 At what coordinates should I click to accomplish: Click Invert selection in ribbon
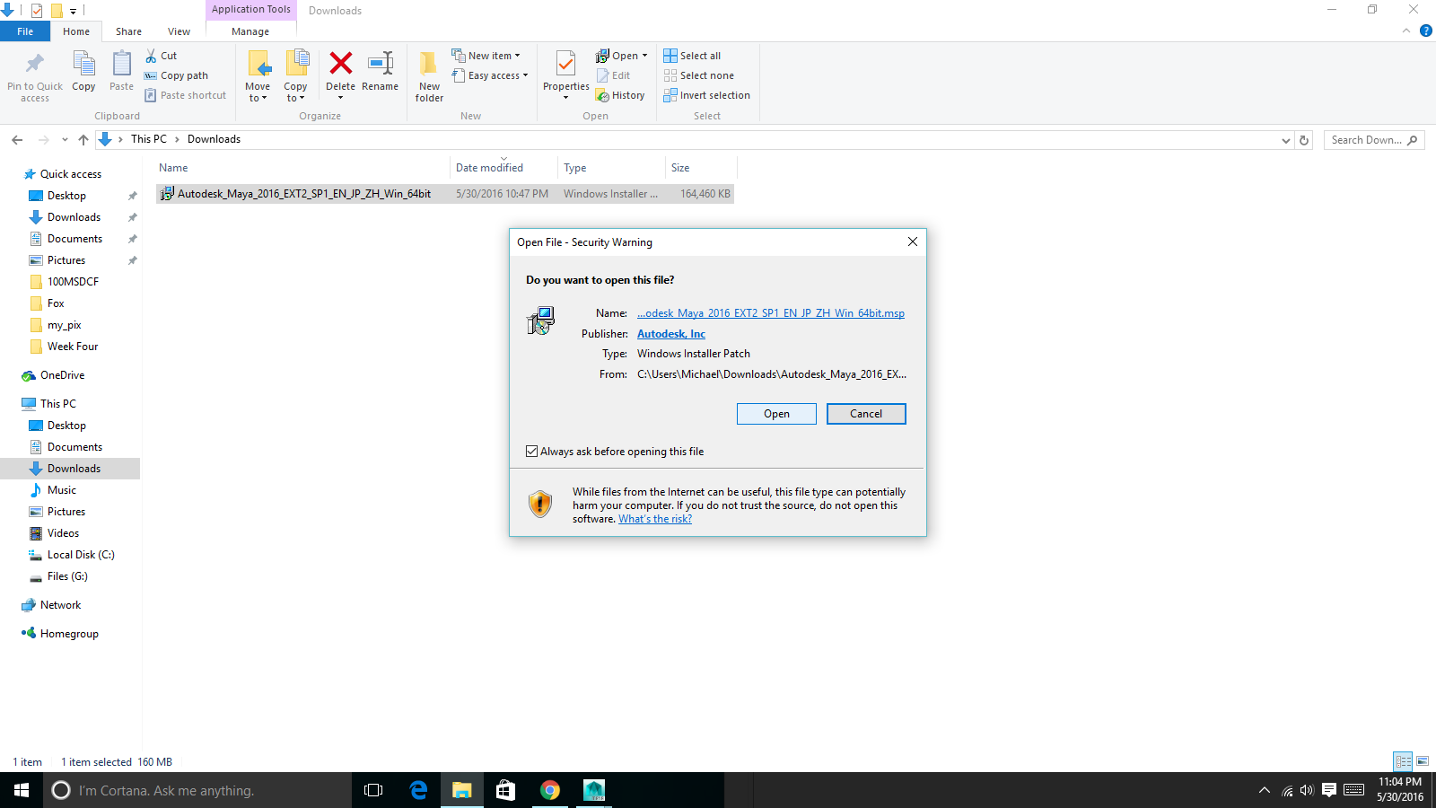pyautogui.click(x=706, y=95)
